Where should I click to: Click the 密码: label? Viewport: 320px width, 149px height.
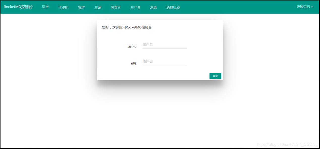pos(133,64)
